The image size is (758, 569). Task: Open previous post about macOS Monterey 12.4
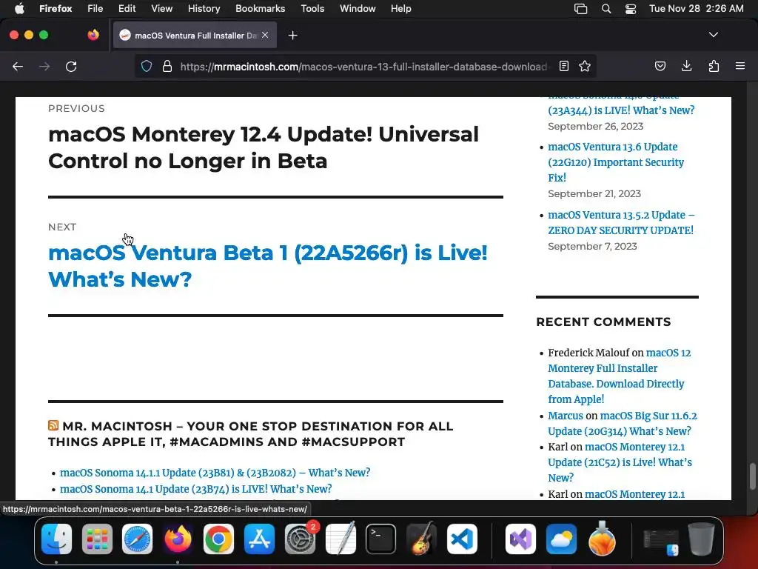coord(264,147)
